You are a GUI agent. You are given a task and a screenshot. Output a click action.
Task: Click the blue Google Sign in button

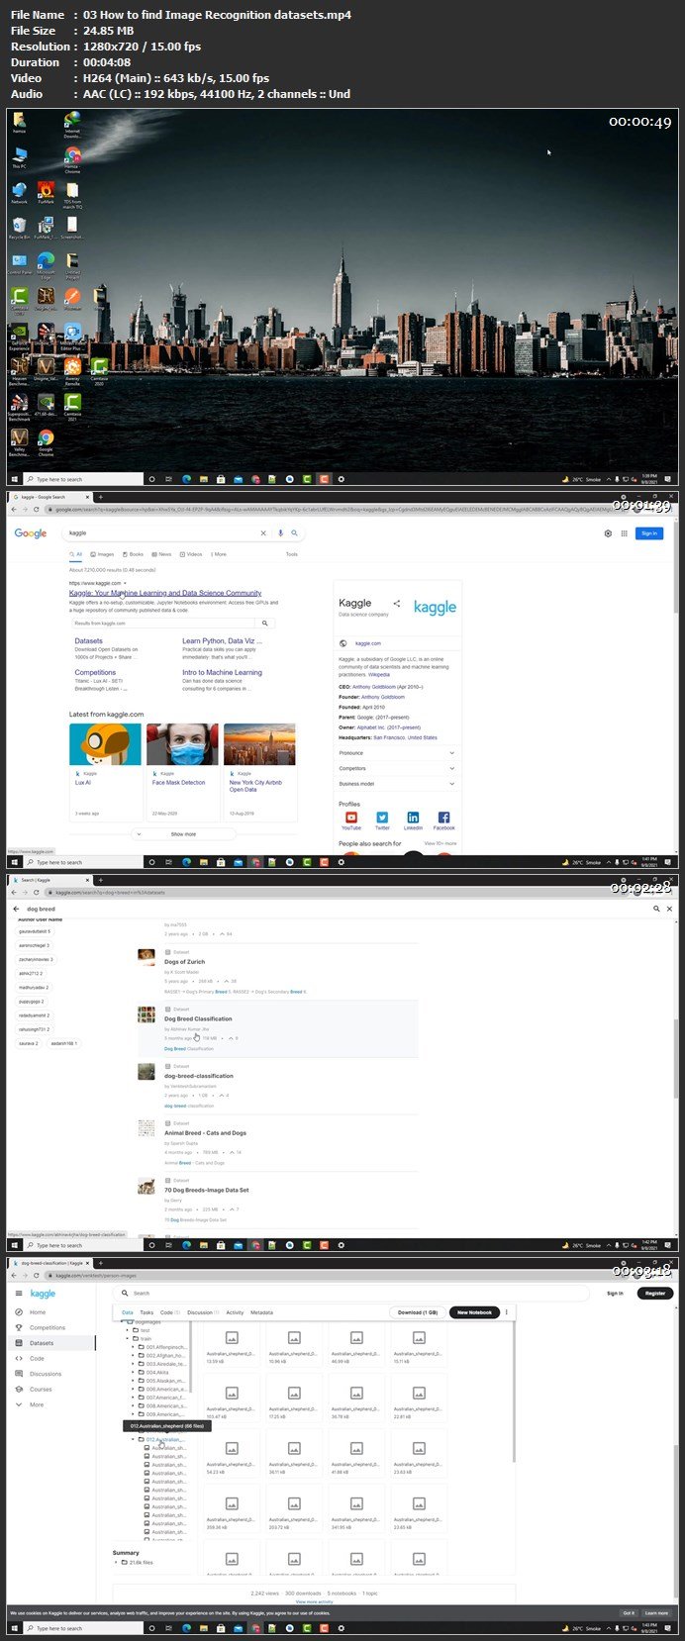click(x=648, y=532)
